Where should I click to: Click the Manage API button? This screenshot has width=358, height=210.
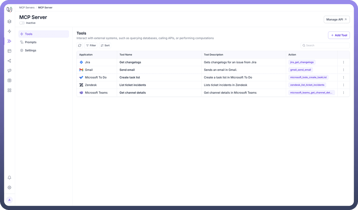(336, 20)
